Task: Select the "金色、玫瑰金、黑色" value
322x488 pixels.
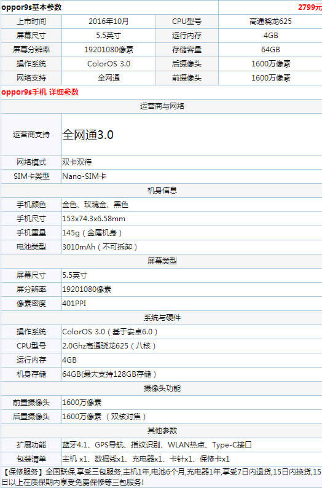Action: click(95, 205)
